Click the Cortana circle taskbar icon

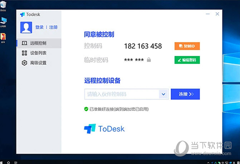(8, 162)
